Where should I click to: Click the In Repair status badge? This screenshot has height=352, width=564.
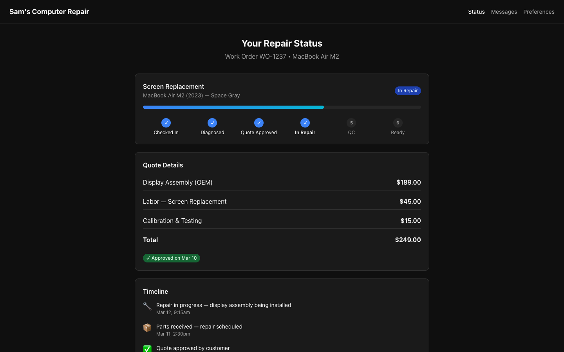408,91
